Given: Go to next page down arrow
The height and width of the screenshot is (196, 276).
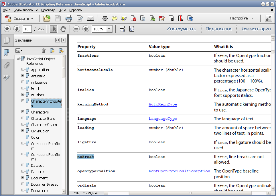Looking at the screenshot, I should pyautogui.click(x=17, y=29).
